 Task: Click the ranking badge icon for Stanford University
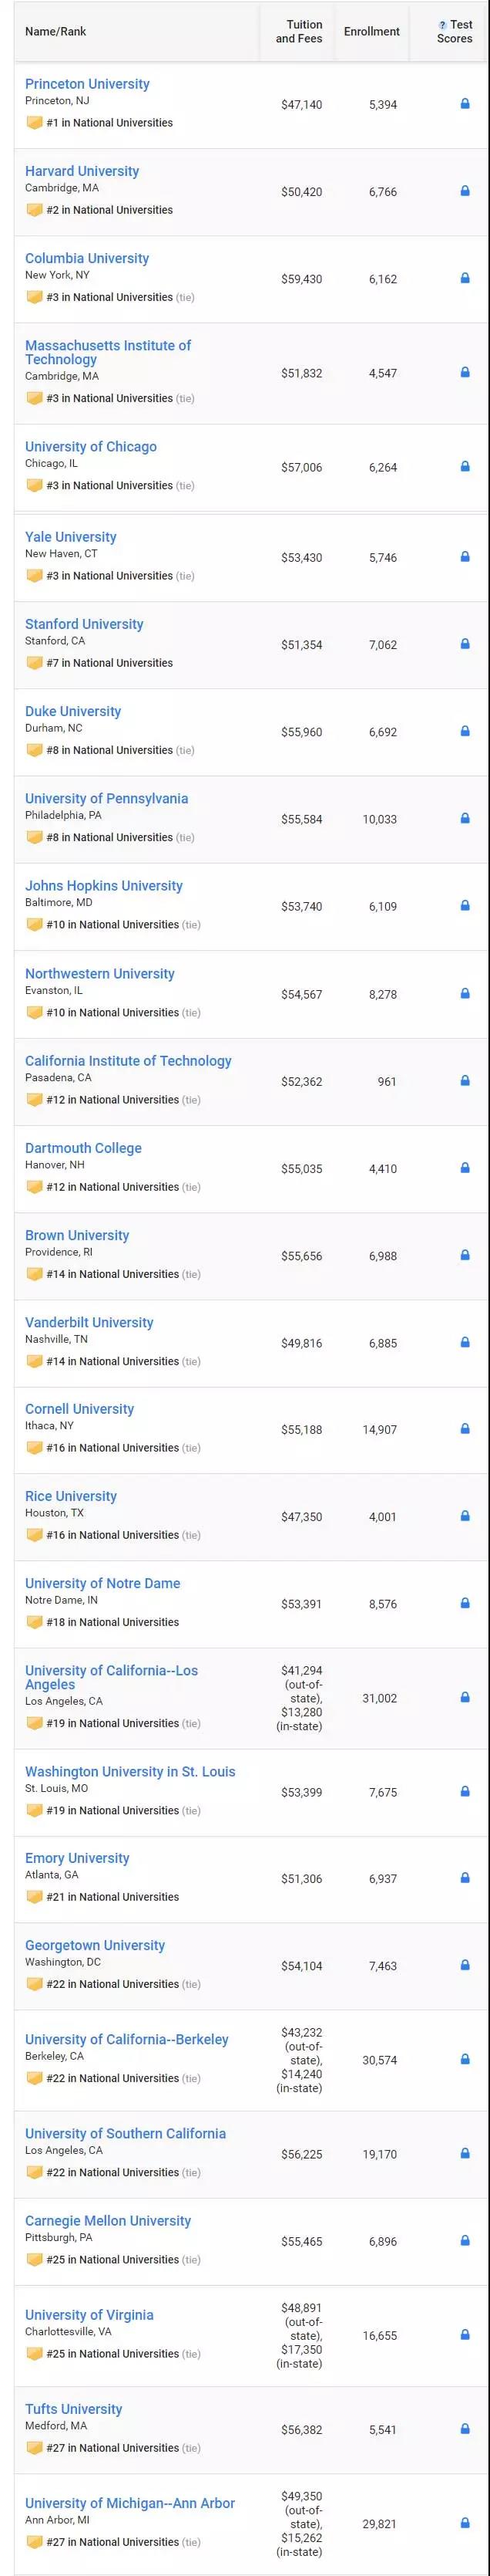[x=35, y=663]
